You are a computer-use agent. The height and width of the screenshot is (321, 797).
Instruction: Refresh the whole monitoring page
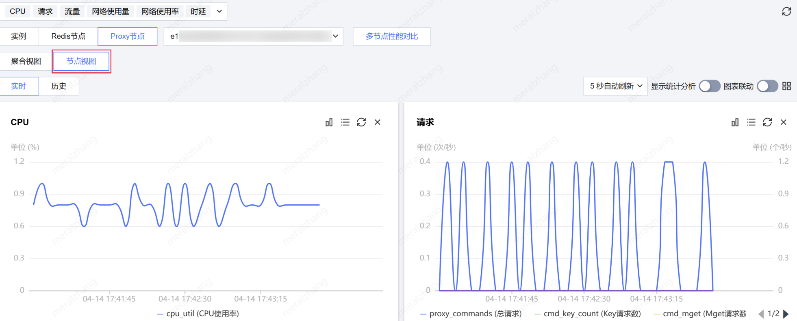pyautogui.click(x=786, y=11)
